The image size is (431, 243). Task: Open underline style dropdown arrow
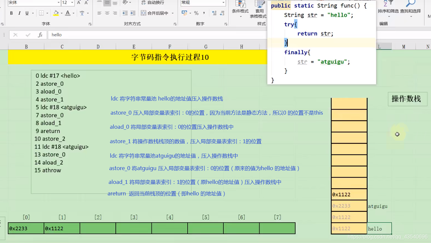(x=32, y=13)
